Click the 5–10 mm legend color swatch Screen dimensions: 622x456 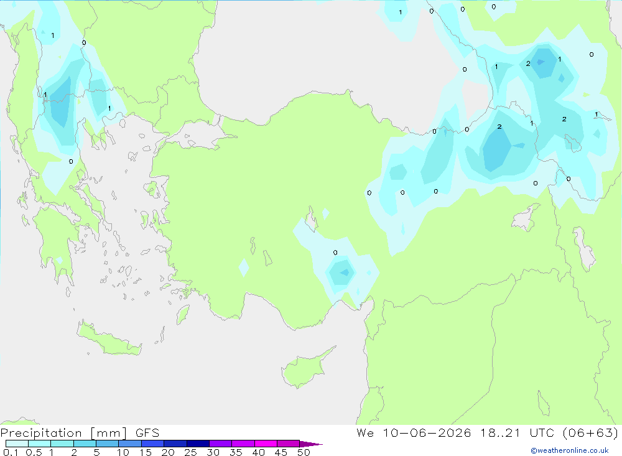pos(107,444)
